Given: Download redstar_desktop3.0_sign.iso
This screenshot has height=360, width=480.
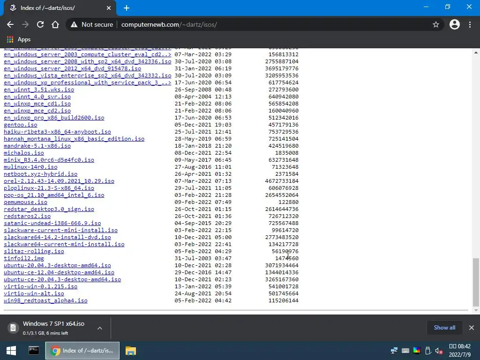Looking at the screenshot, I should [x=49, y=210].
